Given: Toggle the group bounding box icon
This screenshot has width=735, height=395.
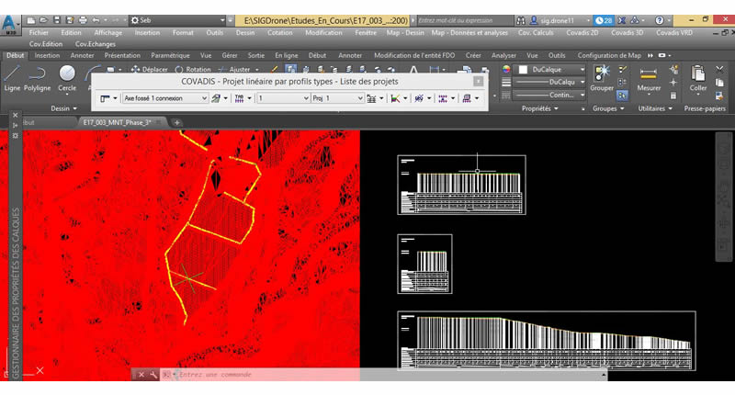Looking at the screenshot, I should point(622,83).
